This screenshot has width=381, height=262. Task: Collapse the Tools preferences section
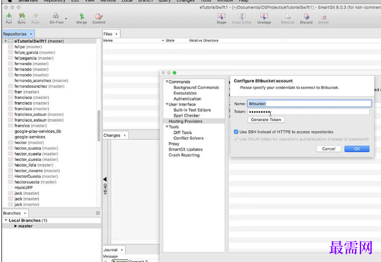167,127
